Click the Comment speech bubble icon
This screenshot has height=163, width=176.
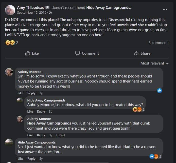click(78, 53)
